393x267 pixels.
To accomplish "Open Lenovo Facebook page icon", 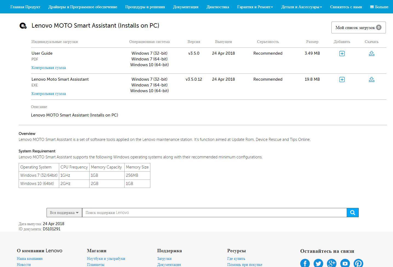I will coord(305,263).
